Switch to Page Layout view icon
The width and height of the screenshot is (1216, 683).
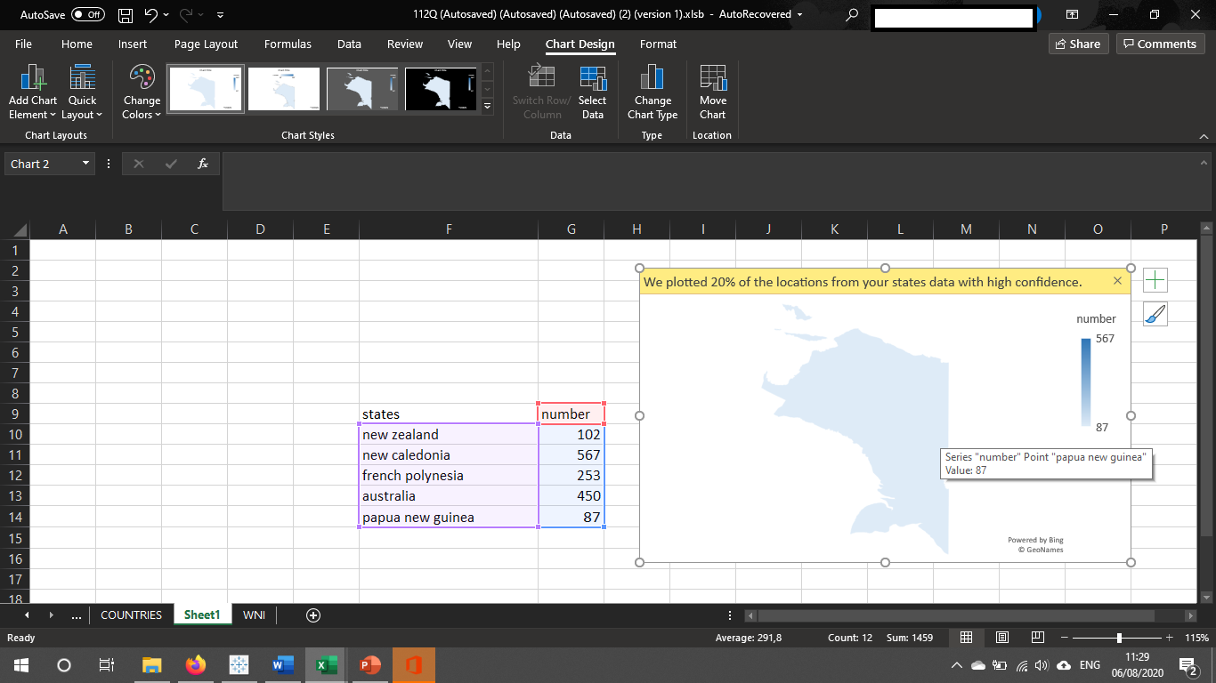[x=1001, y=638]
